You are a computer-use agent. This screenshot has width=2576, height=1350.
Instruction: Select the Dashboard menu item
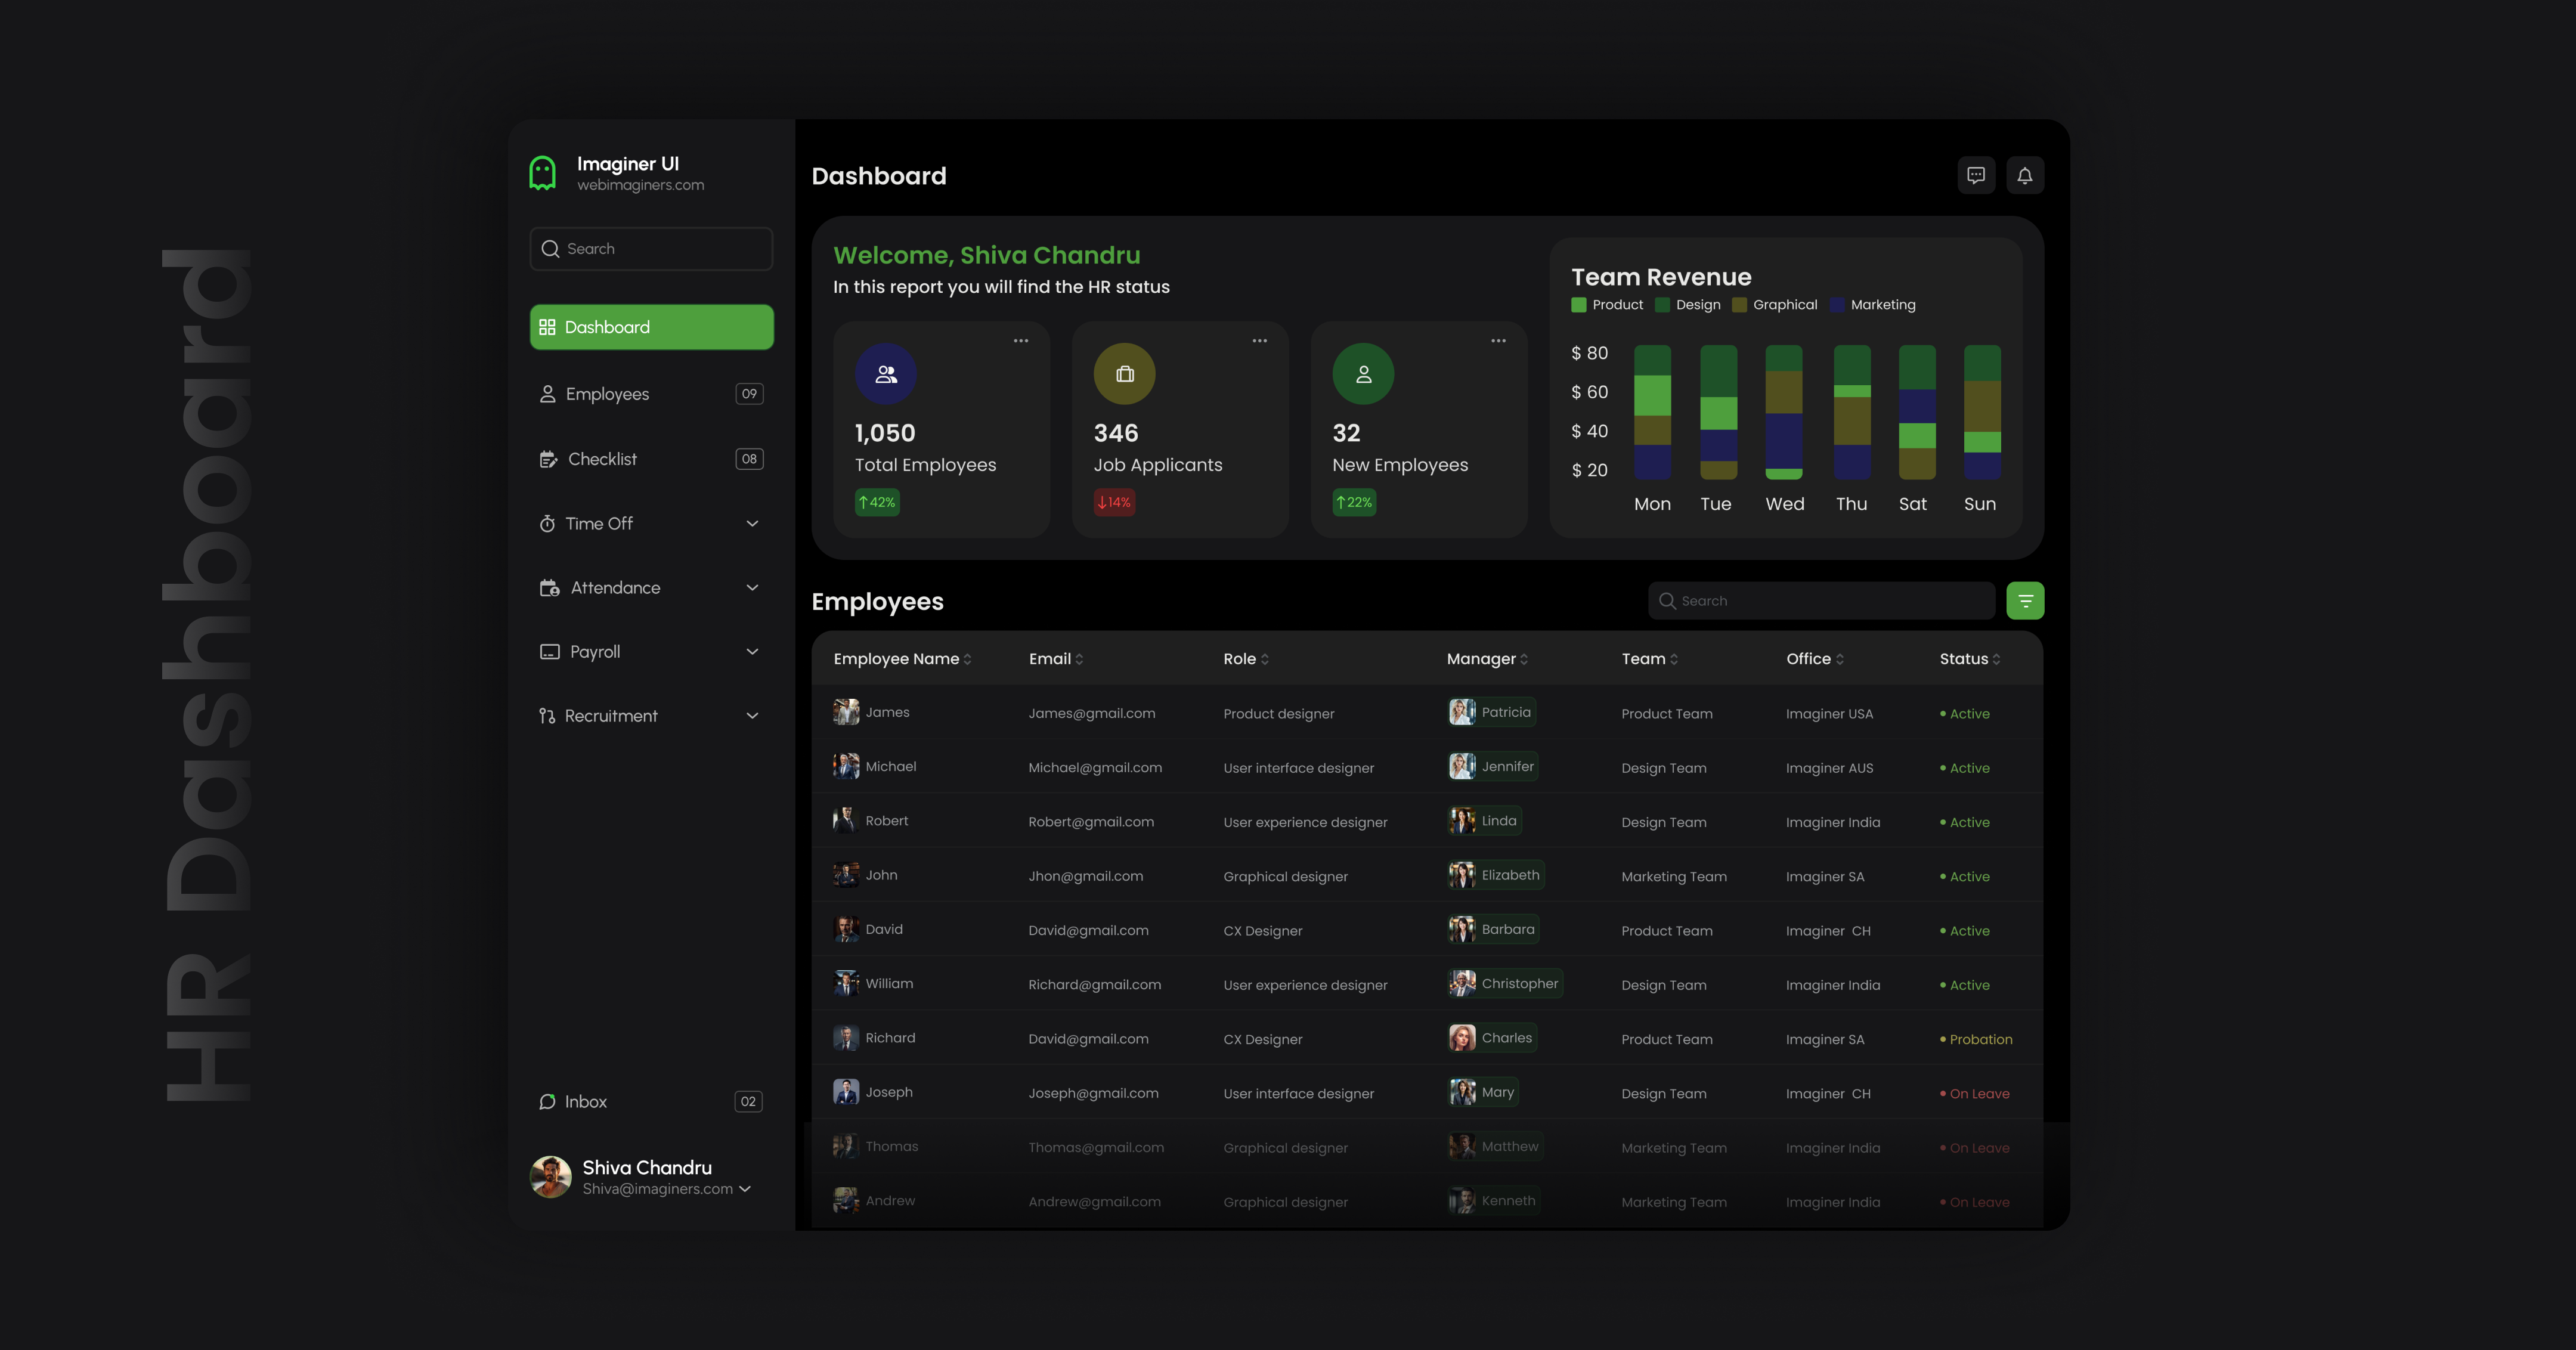click(x=652, y=327)
